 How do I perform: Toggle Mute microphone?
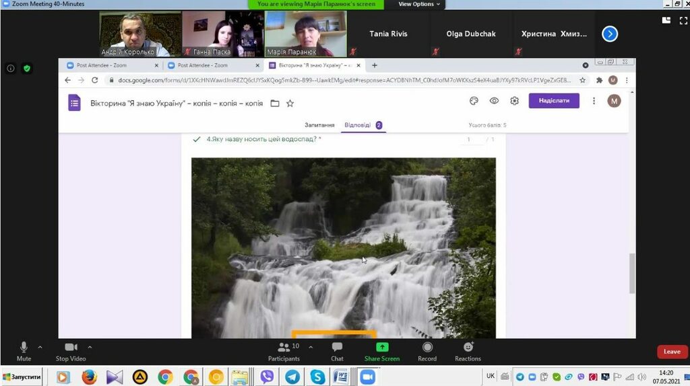click(24, 350)
